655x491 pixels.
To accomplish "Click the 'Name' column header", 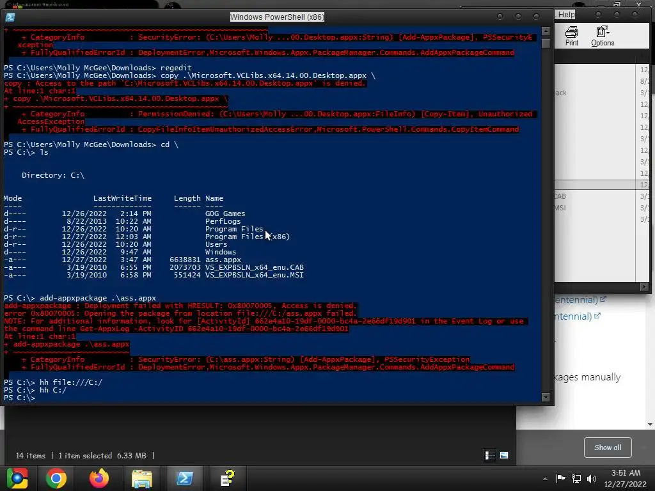I will [214, 198].
